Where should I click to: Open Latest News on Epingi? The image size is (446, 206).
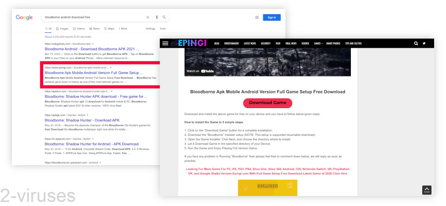point(250,43)
